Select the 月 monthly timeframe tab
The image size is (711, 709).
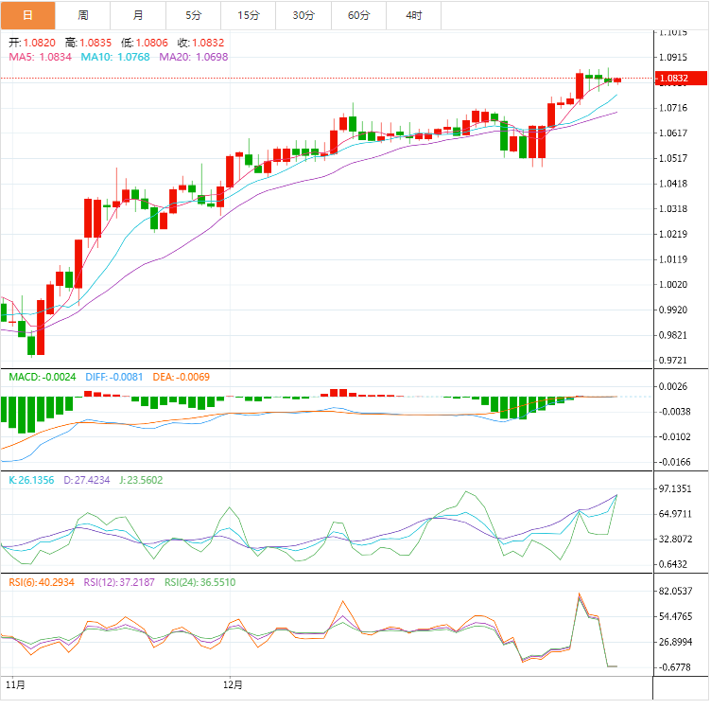[x=139, y=15]
